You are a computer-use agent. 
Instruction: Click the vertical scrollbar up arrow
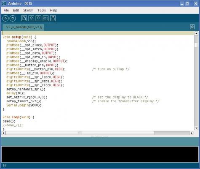coord(196,33)
